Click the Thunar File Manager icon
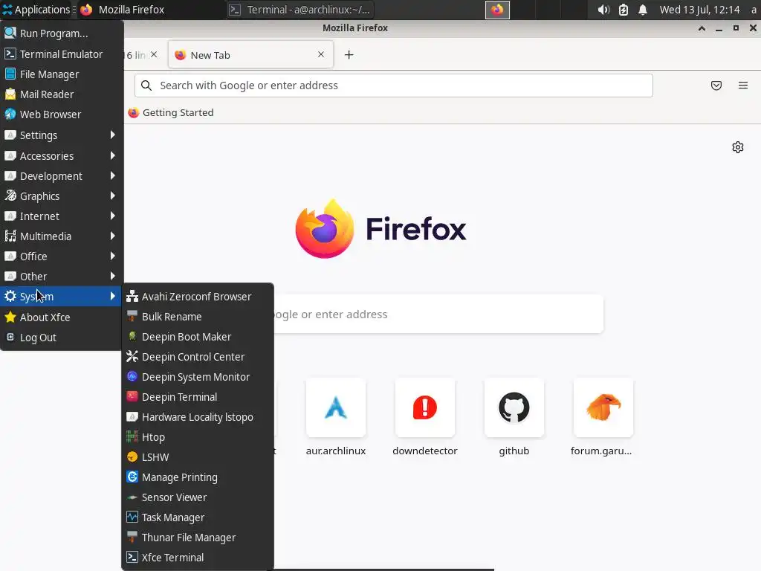761x571 pixels. (x=132, y=537)
